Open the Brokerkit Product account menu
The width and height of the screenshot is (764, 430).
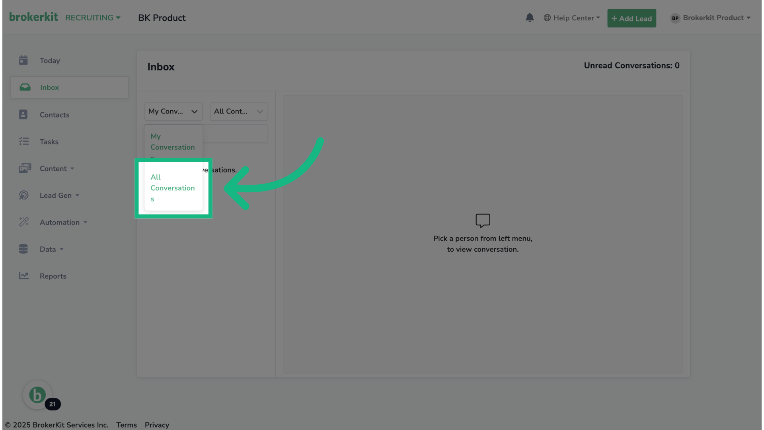[710, 18]
